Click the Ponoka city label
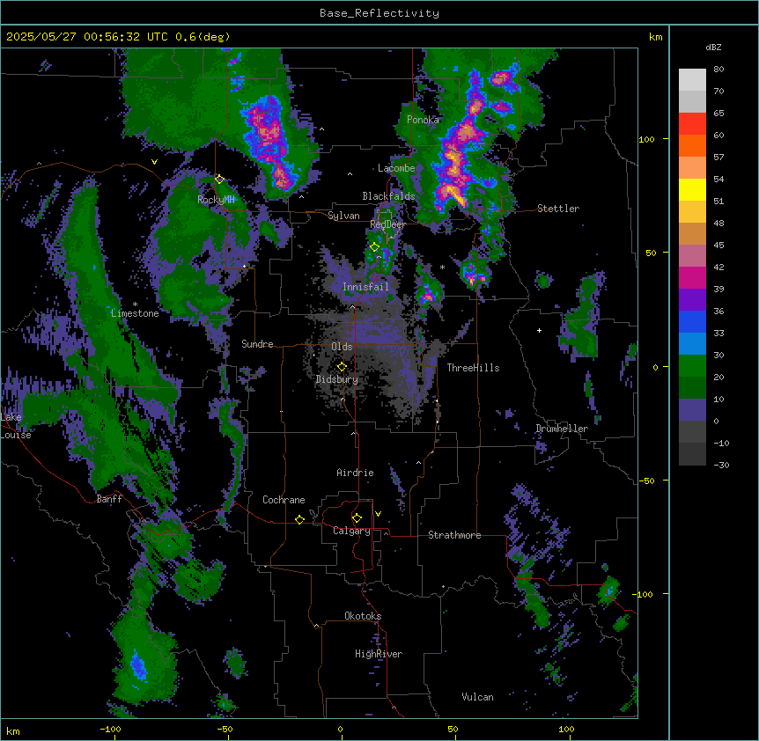 [423, 120]
